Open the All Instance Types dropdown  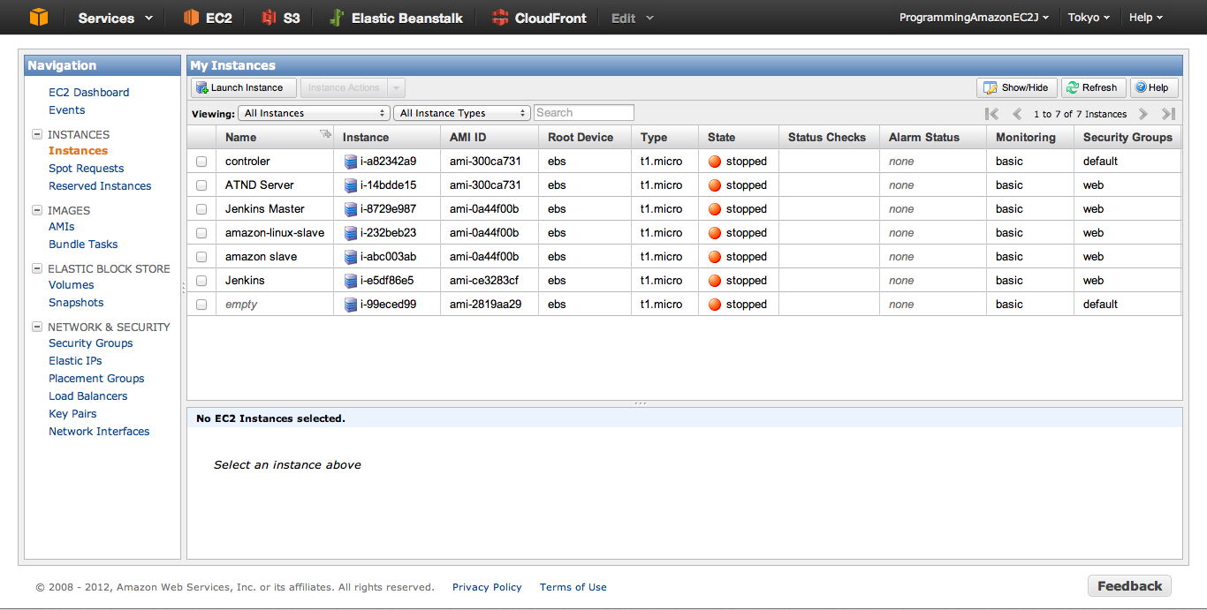[x=463, y=113]
